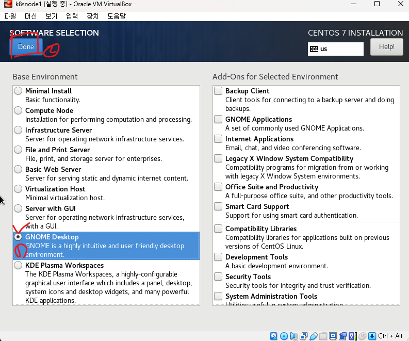Click the Ctrl + Alt host key label

point(390,336)
